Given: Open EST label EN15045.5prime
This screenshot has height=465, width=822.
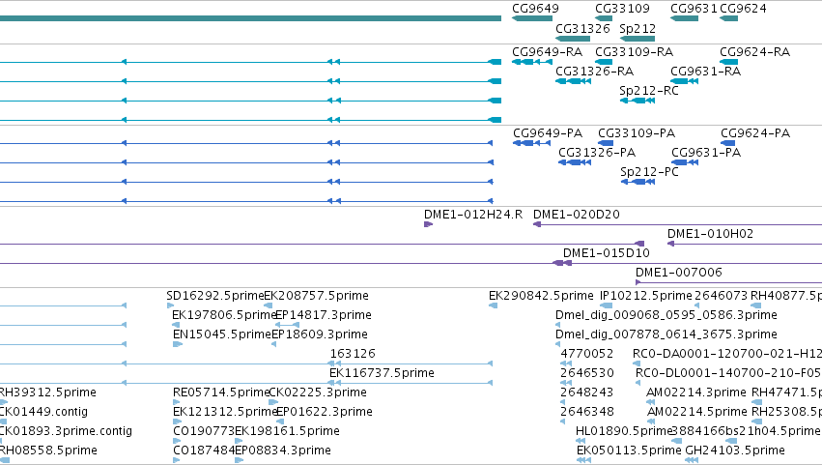Looking at the screenshot, I should [x=222, y=334].
